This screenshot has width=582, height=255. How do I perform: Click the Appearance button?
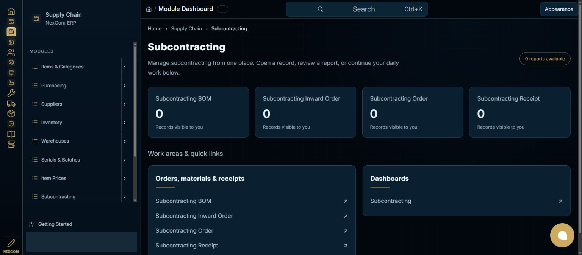[559, 9]
